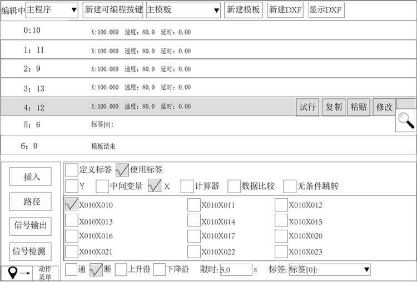Image resolution: width=417 pixels, height=282 pixels.
Task: Click 新建可编程按键 button
Action: point(113,10)
